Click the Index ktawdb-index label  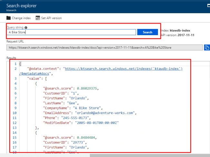tap(175, 30)
